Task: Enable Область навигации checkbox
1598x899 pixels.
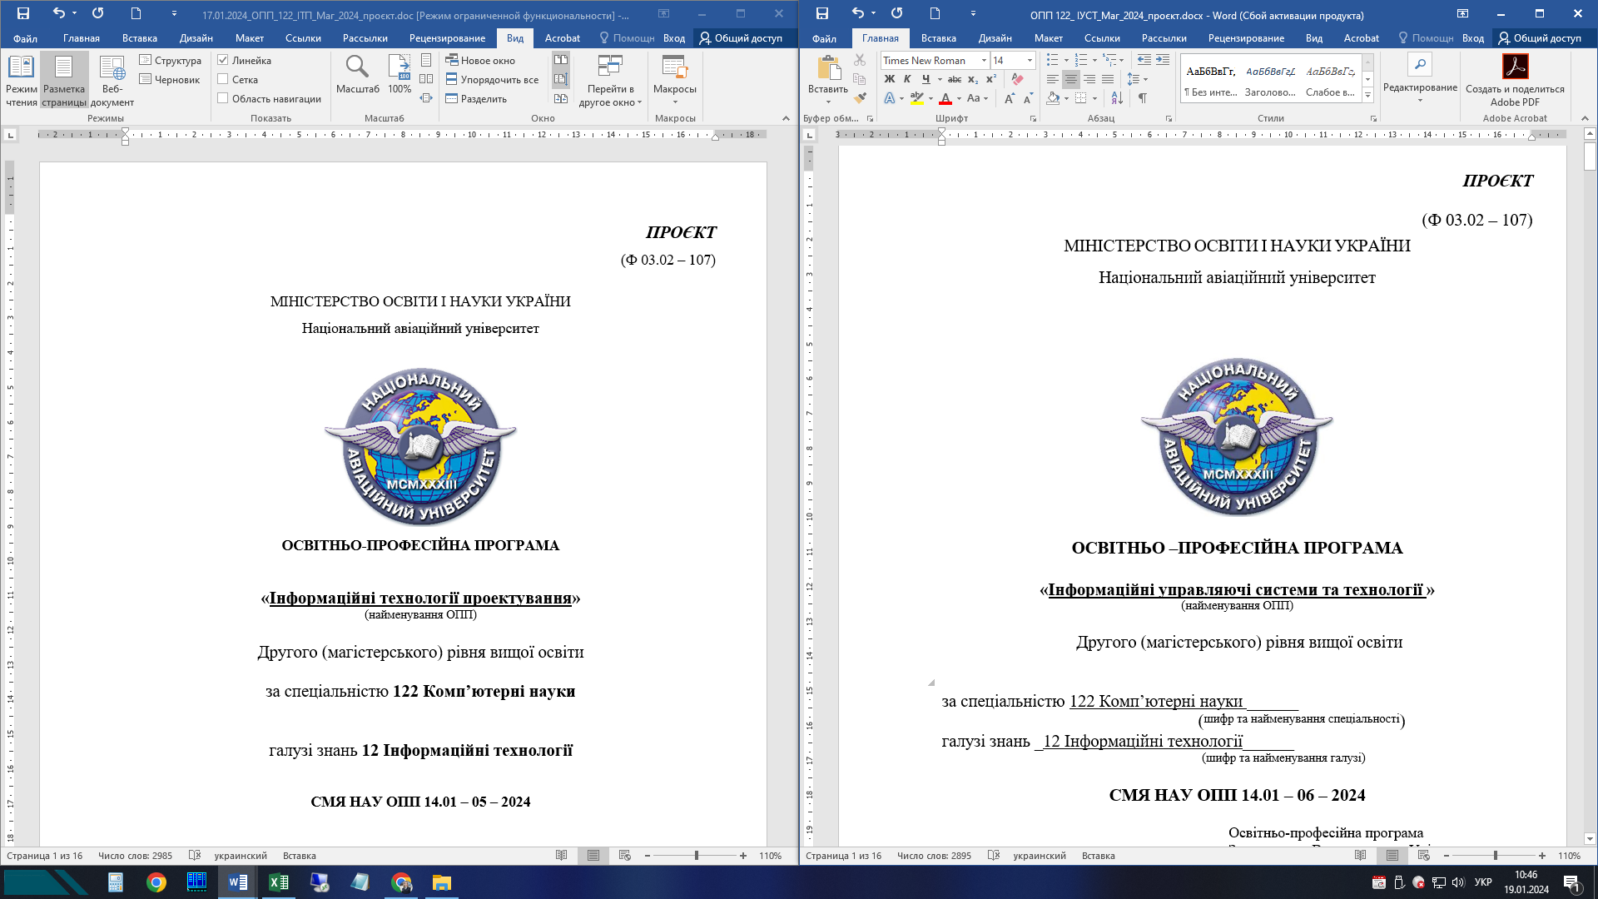Action: click(x=223, y=98)
